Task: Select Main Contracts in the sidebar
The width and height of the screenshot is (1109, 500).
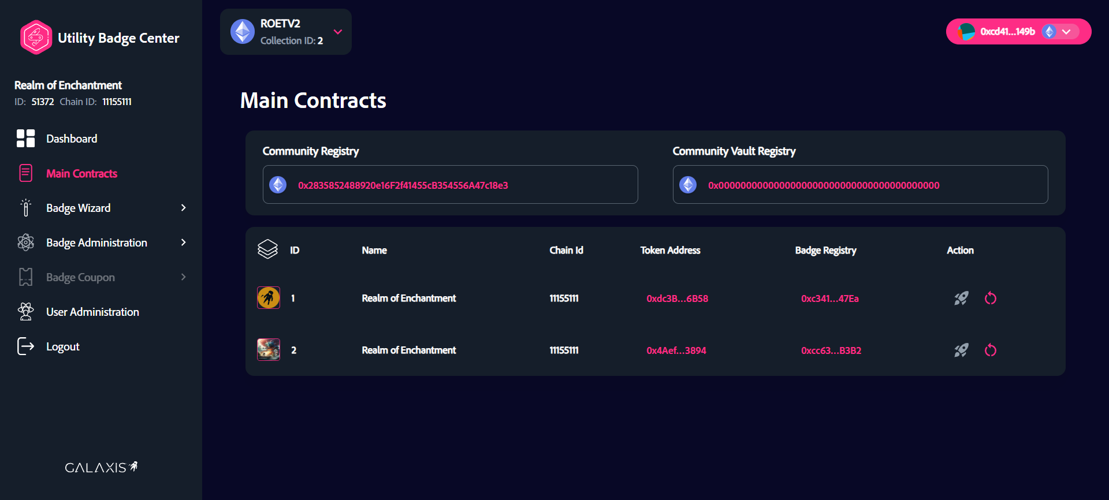Action: point(81,173)
